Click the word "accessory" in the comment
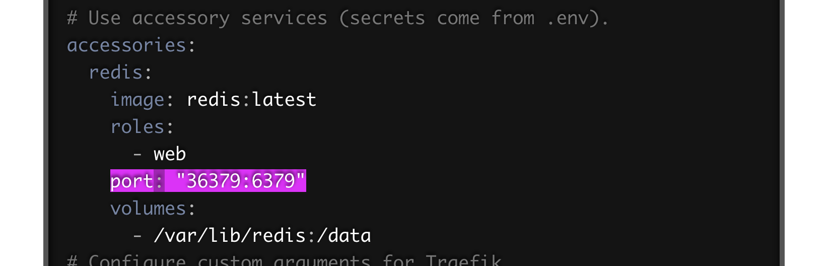The image size is (830, 266). click(x=181, y=18)
